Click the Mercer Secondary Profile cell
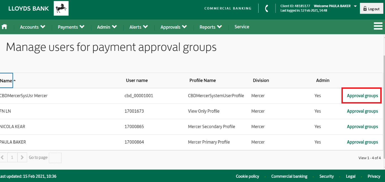This screenshot has height=182, width=385. click(212, 127)
